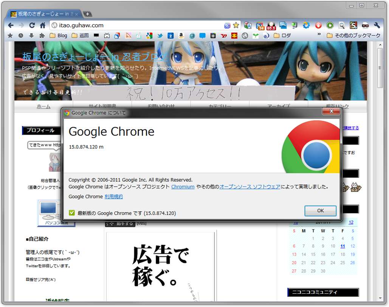The height and width of the screenshot is (307, 389).
Task: Open the TV-shaped bookmark icon
Action: (107, 36)
